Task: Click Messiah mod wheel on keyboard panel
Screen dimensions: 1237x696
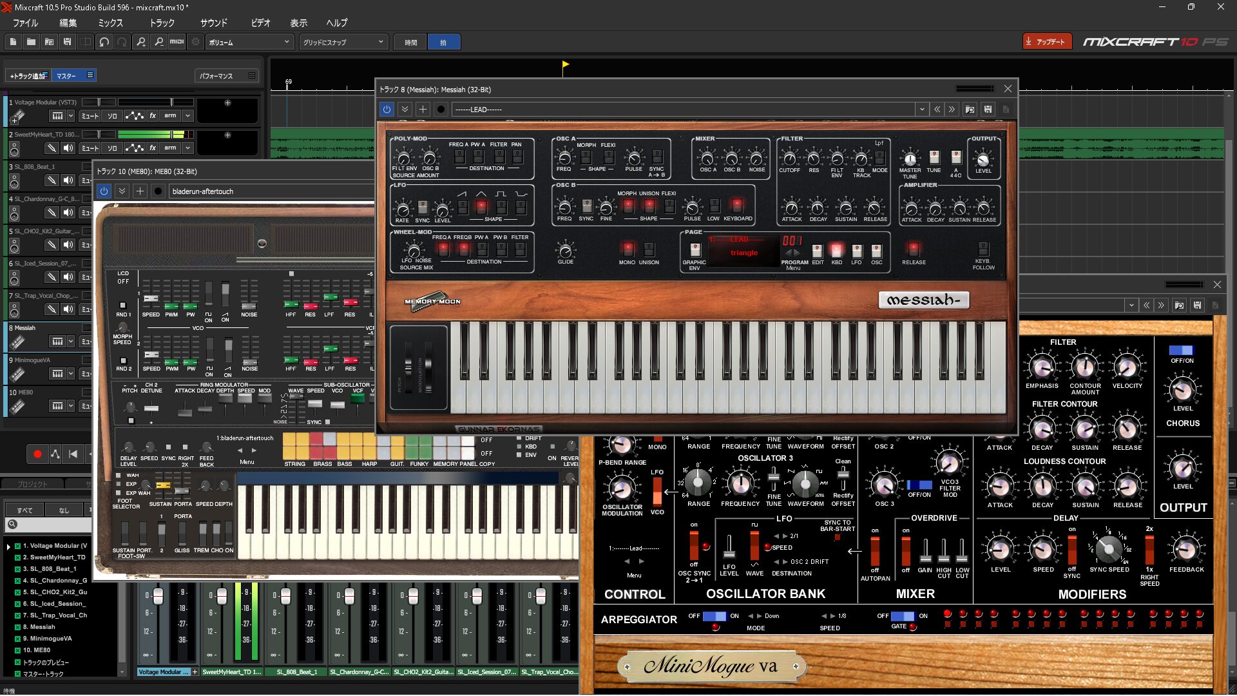Action: click(428, 369)
